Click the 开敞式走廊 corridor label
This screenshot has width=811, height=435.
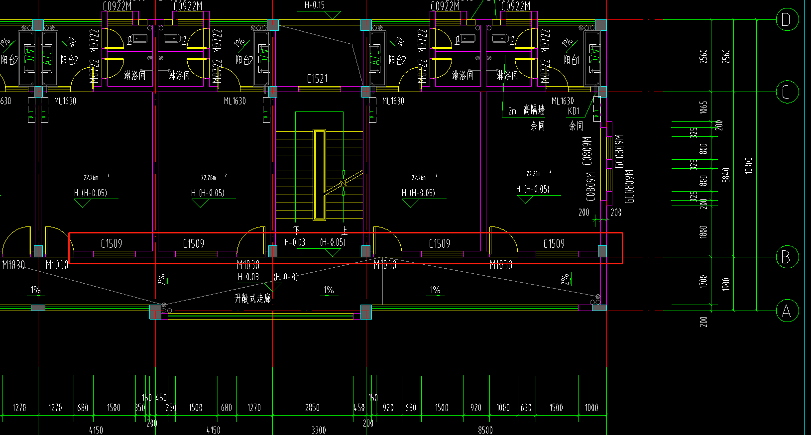tap(253, 299)
